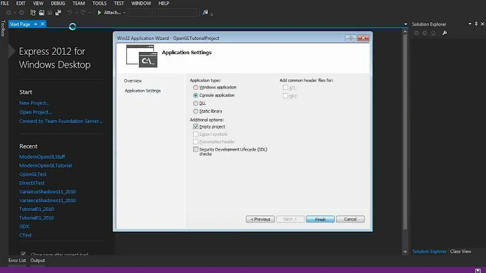Viewport: 486px width, 273px height.
Task: Open recent project DirectXTest
Action: point(32,183)
